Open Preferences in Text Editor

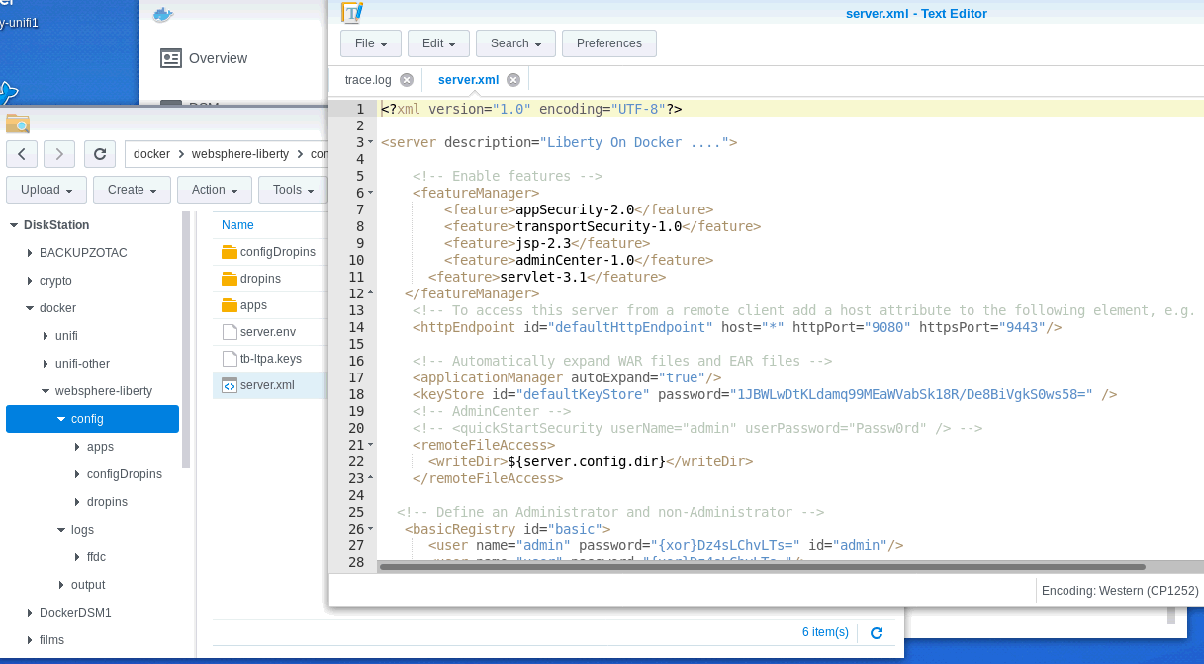coord(608,42)
